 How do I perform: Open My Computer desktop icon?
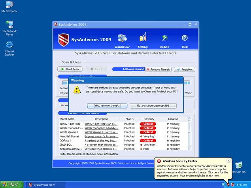point(9,5)
